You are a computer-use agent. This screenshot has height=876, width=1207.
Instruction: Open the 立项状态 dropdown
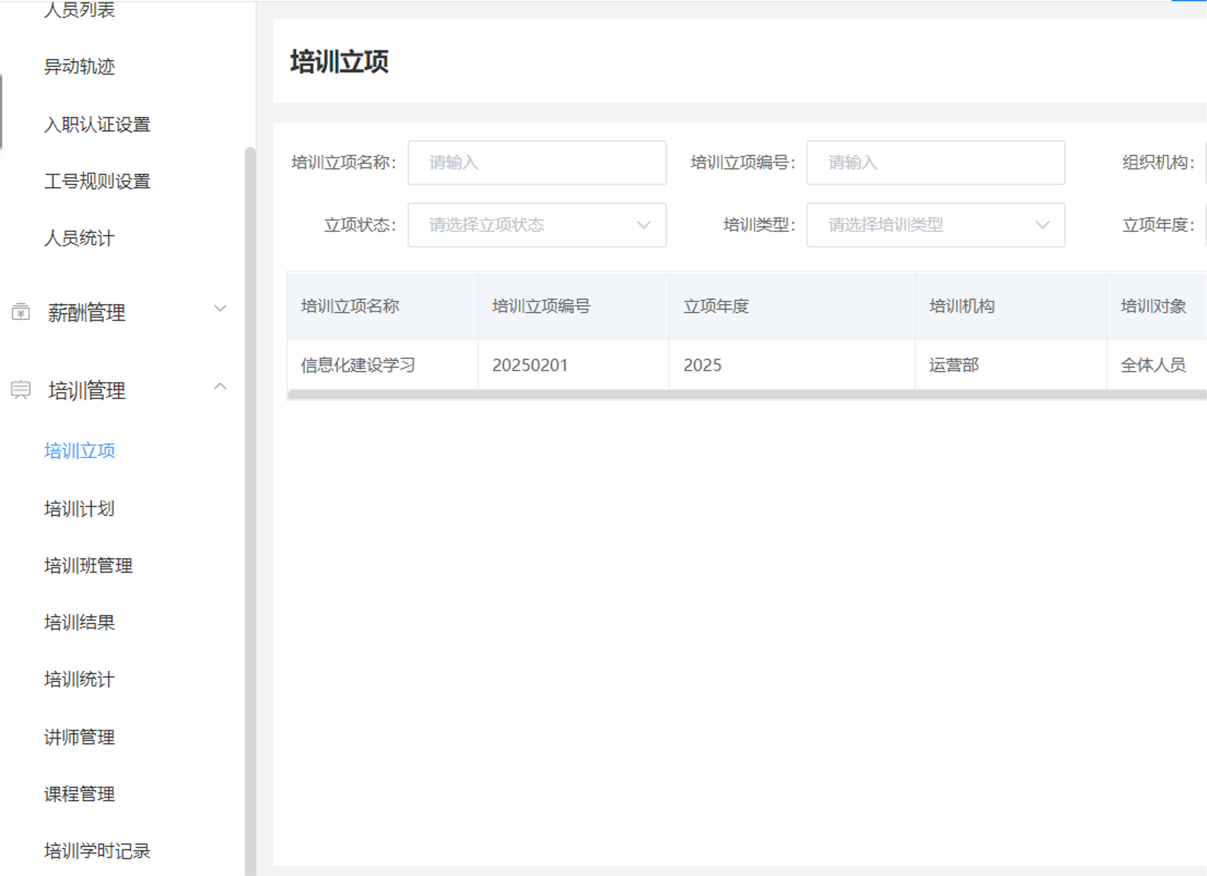tap(537, 225)
